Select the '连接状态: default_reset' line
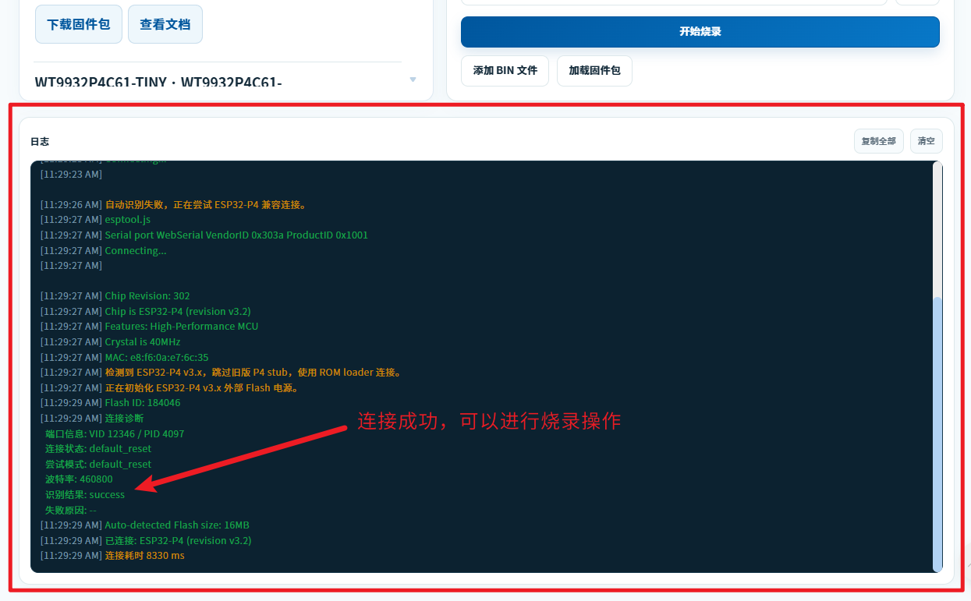 (98, 449)
